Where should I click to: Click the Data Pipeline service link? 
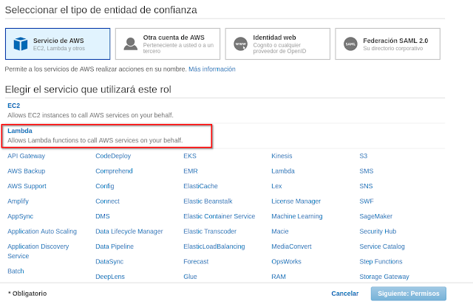115,246
